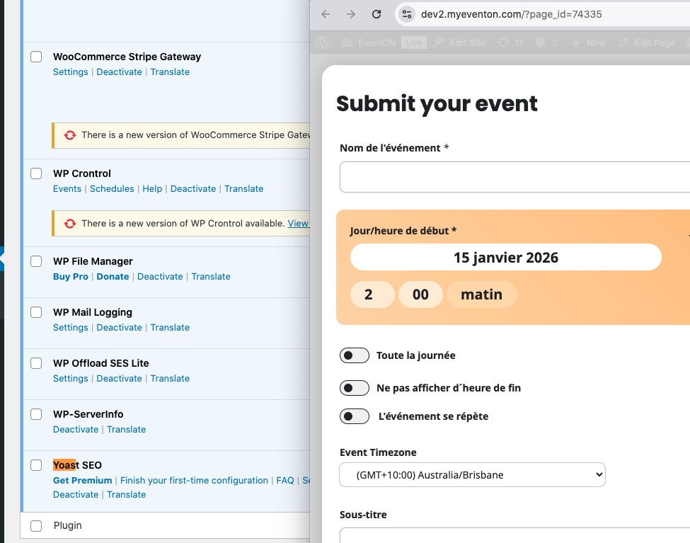The width and height of the screenshot is (690, 543).
Task: Reload the page with the refresh icon
Action: click(376, 14)
